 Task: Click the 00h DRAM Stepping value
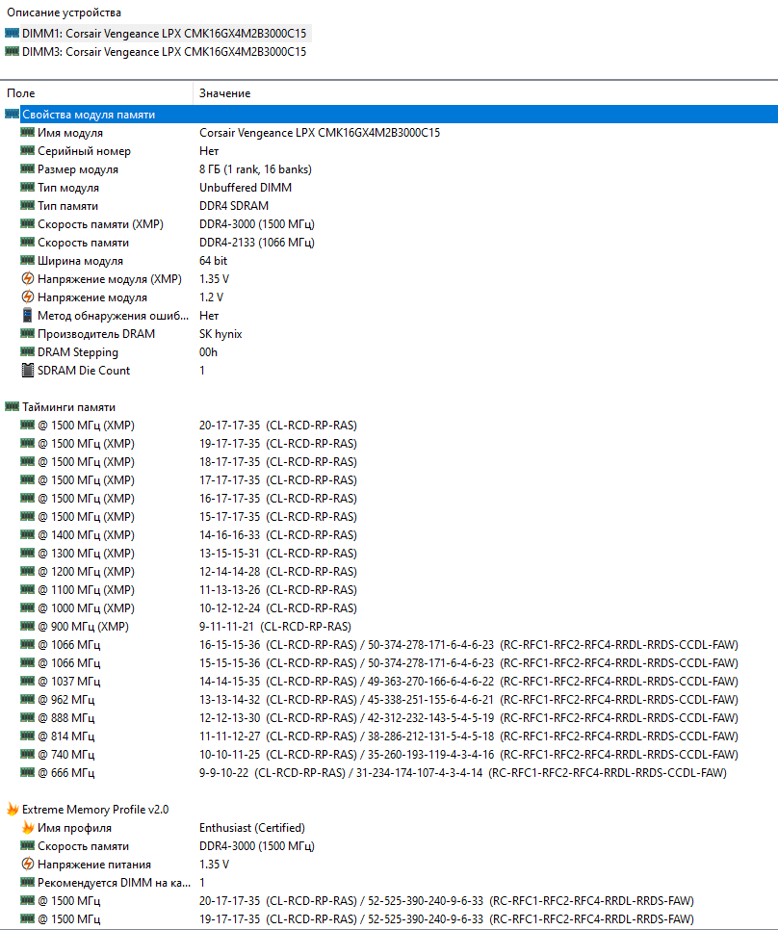pyautogui.click(x=208, y=351)
